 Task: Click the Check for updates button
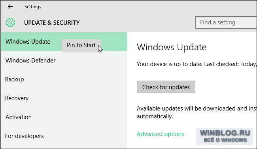[166, 87]
